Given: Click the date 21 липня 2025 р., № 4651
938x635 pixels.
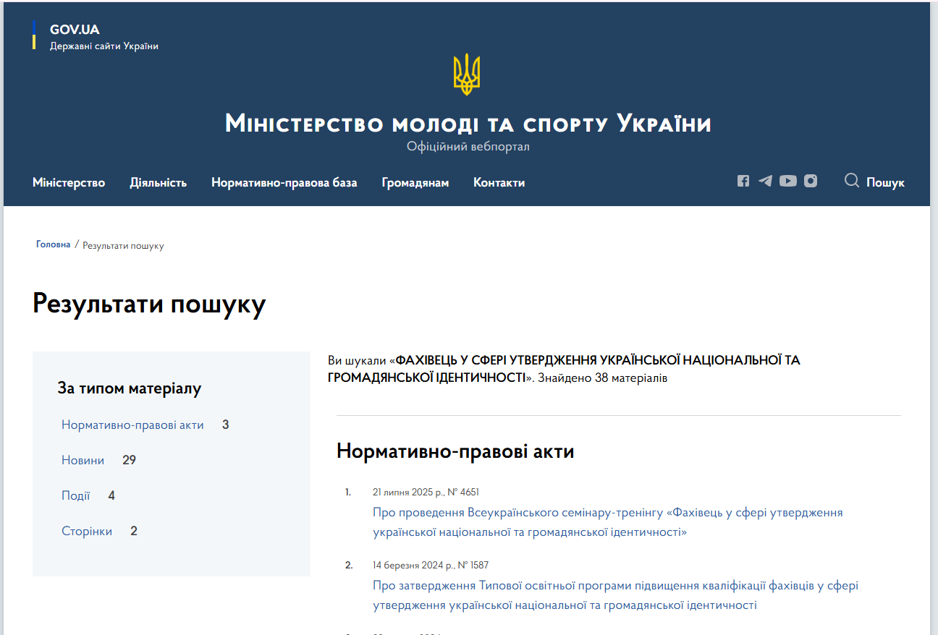Looking at the screenshot, I should [426, 493].
